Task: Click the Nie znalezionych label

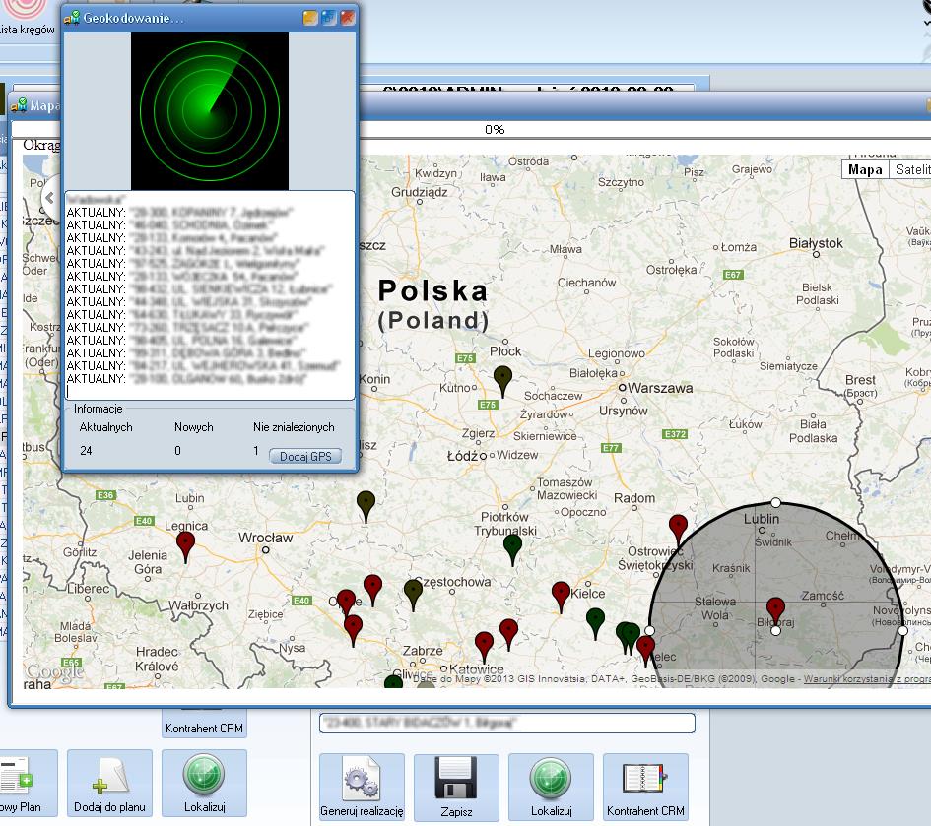Action: pyautogui.click(x=294, y=427)
